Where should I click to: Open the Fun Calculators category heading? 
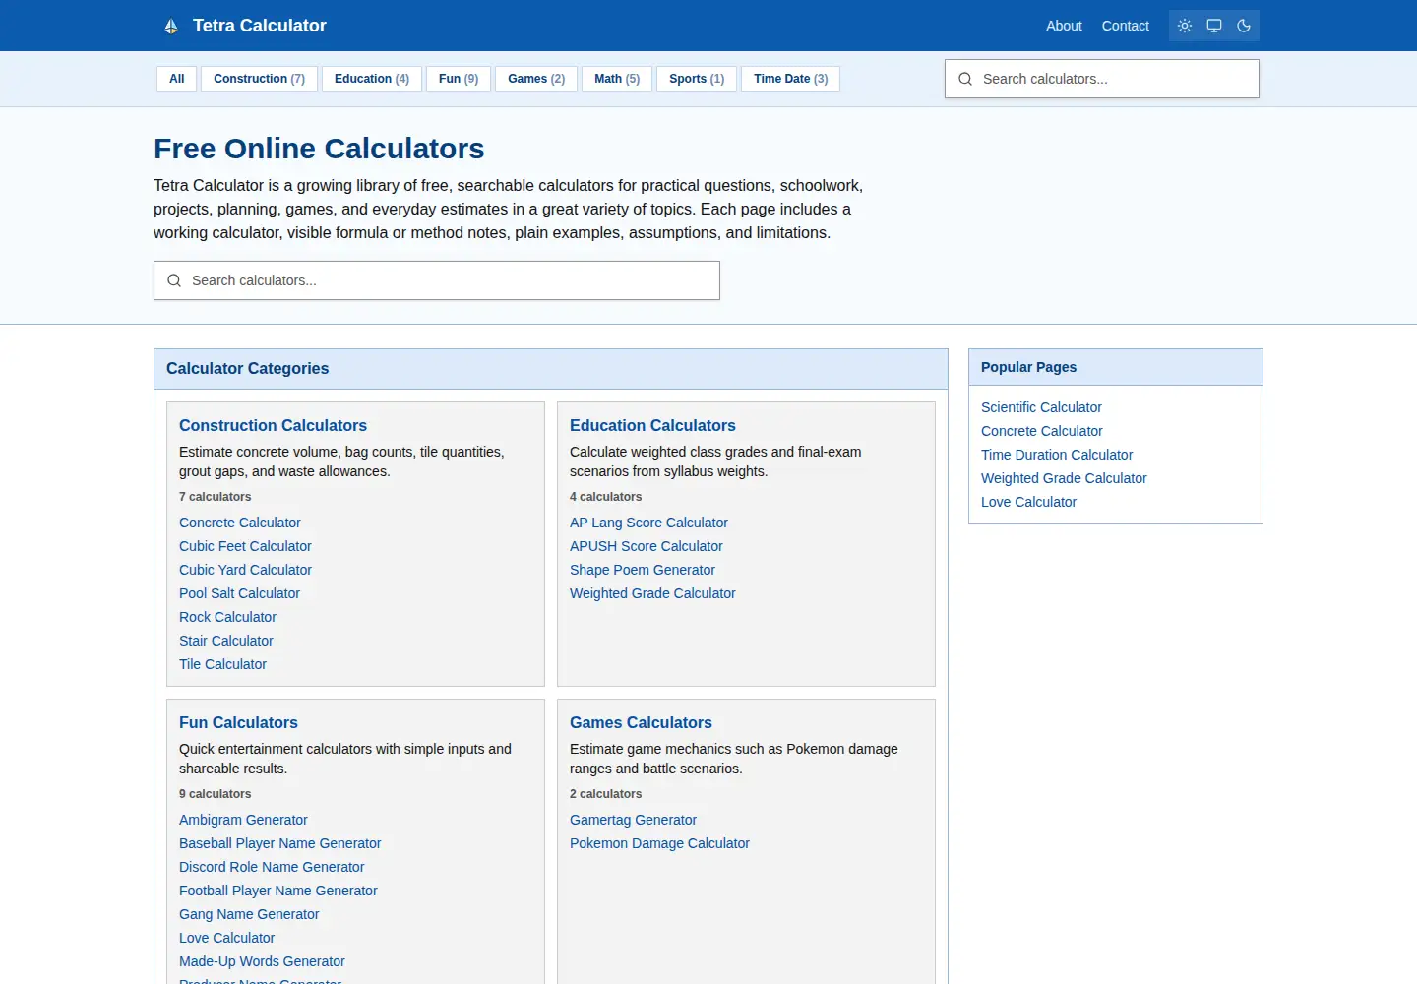(238, 722)
